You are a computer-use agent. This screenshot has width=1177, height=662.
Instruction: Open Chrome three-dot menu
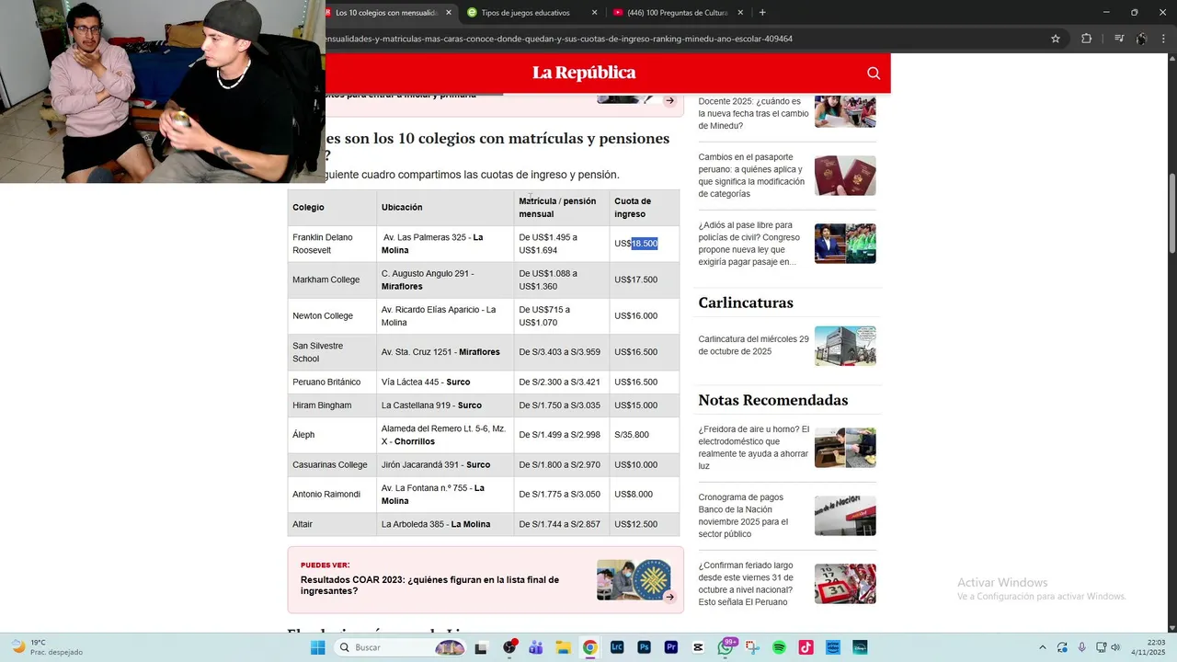point(1164,39)
